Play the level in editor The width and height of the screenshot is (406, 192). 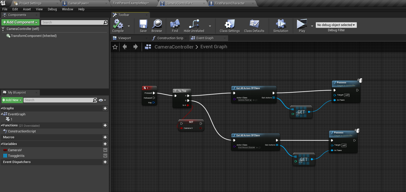click(302, 26)
